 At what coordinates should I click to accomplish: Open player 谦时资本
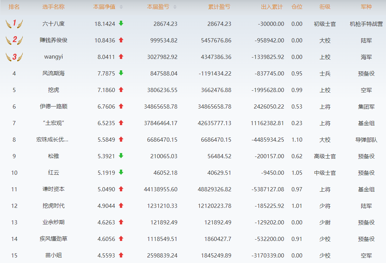pos(53,189)
